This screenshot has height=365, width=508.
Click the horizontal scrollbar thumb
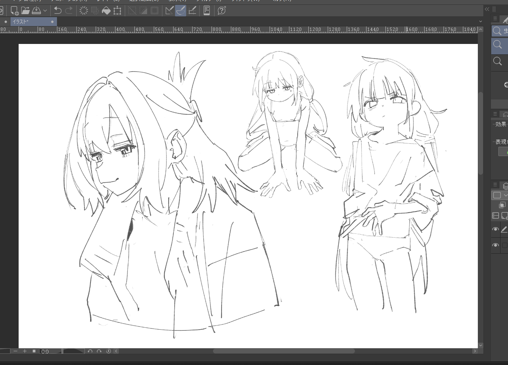point(284,351)
